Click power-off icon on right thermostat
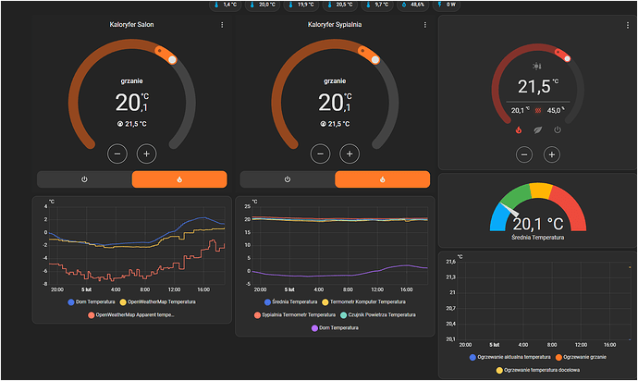Viewport: 638px width, 381px height. 558,130
